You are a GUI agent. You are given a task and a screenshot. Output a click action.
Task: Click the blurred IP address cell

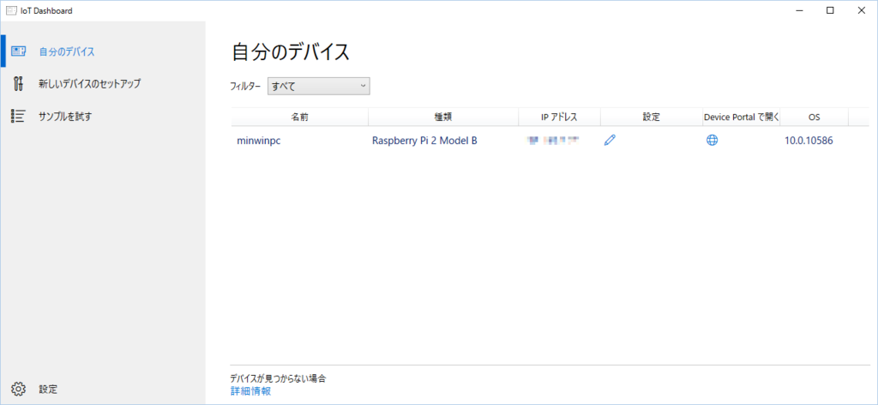point(553,141)
